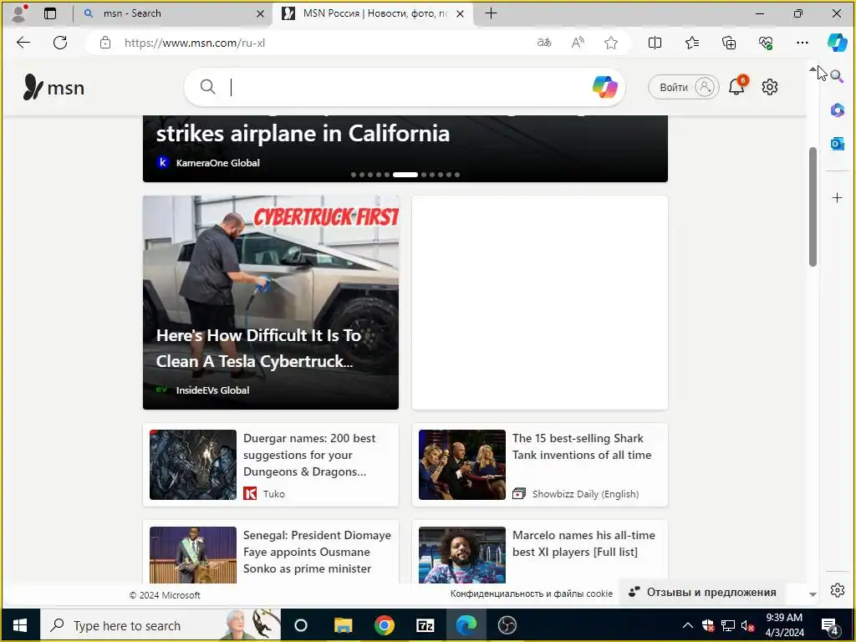
Task: Open split screen view icon
Action: click(x=655, y=43)
